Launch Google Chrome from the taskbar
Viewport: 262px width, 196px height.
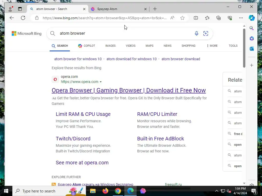[x=118, y=191]
